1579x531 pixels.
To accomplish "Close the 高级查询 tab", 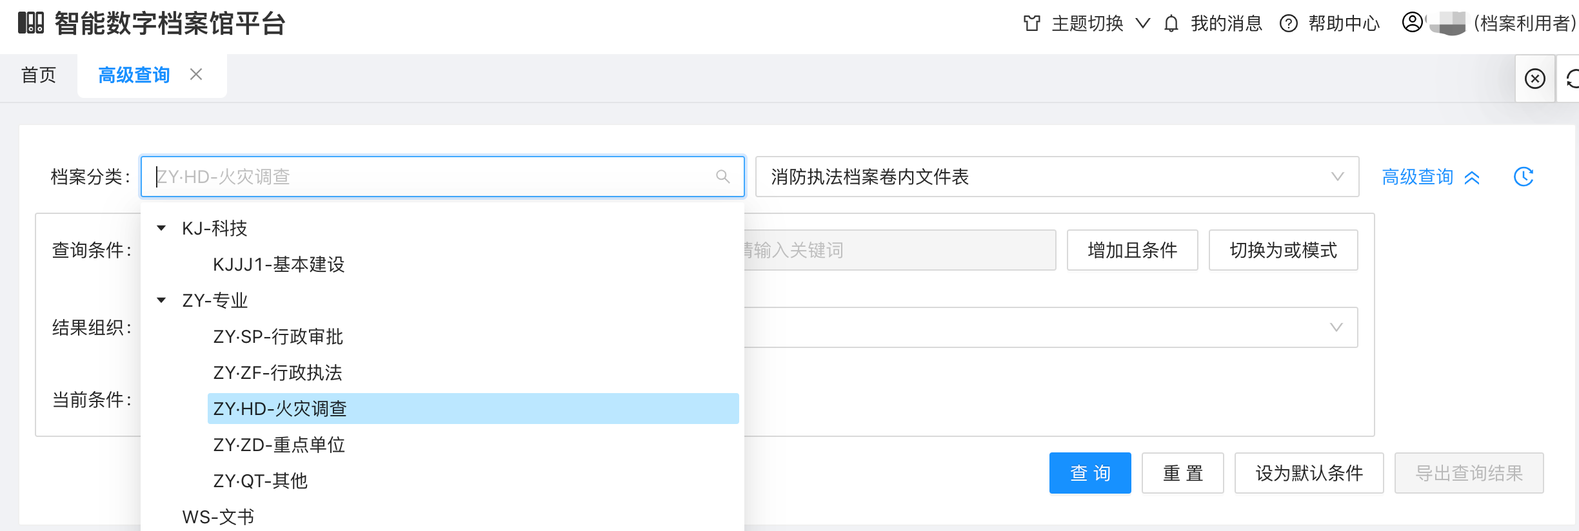I will tap(196, 75).
